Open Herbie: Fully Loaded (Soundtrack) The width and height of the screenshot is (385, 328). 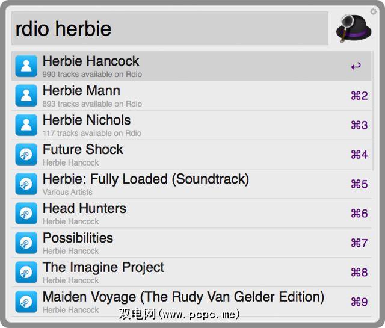tap(146, 179)
